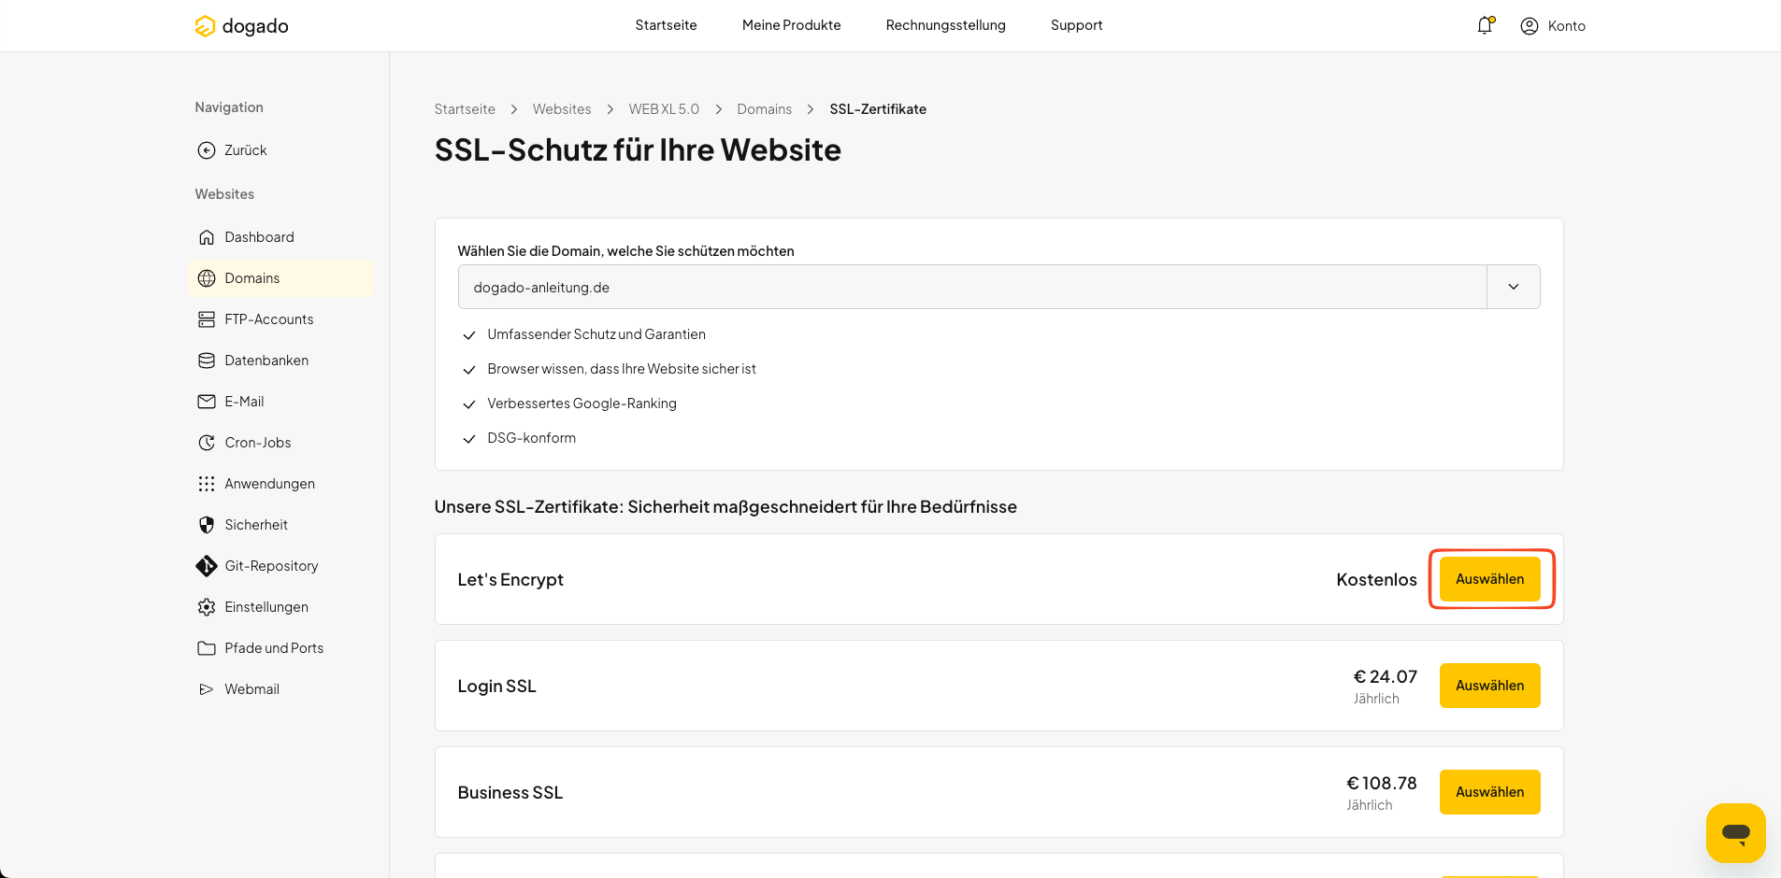Open Einstellungen label in the sidebar
This screenshot has width=1781, height=878.
click(266, 607)
